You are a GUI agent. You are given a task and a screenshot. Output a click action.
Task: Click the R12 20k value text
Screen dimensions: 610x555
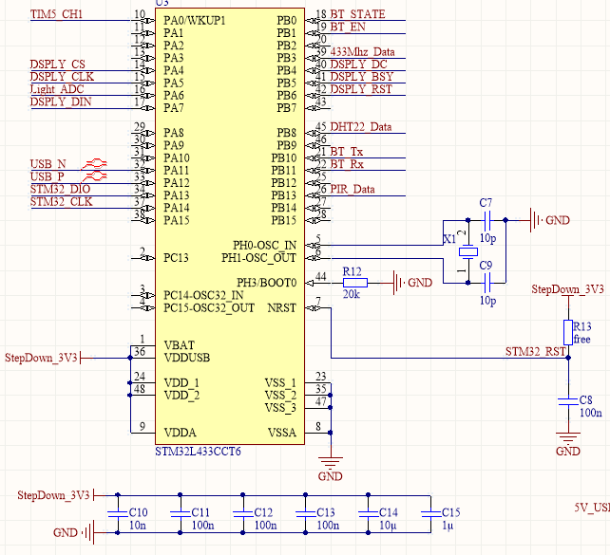[x=352, y=294]
